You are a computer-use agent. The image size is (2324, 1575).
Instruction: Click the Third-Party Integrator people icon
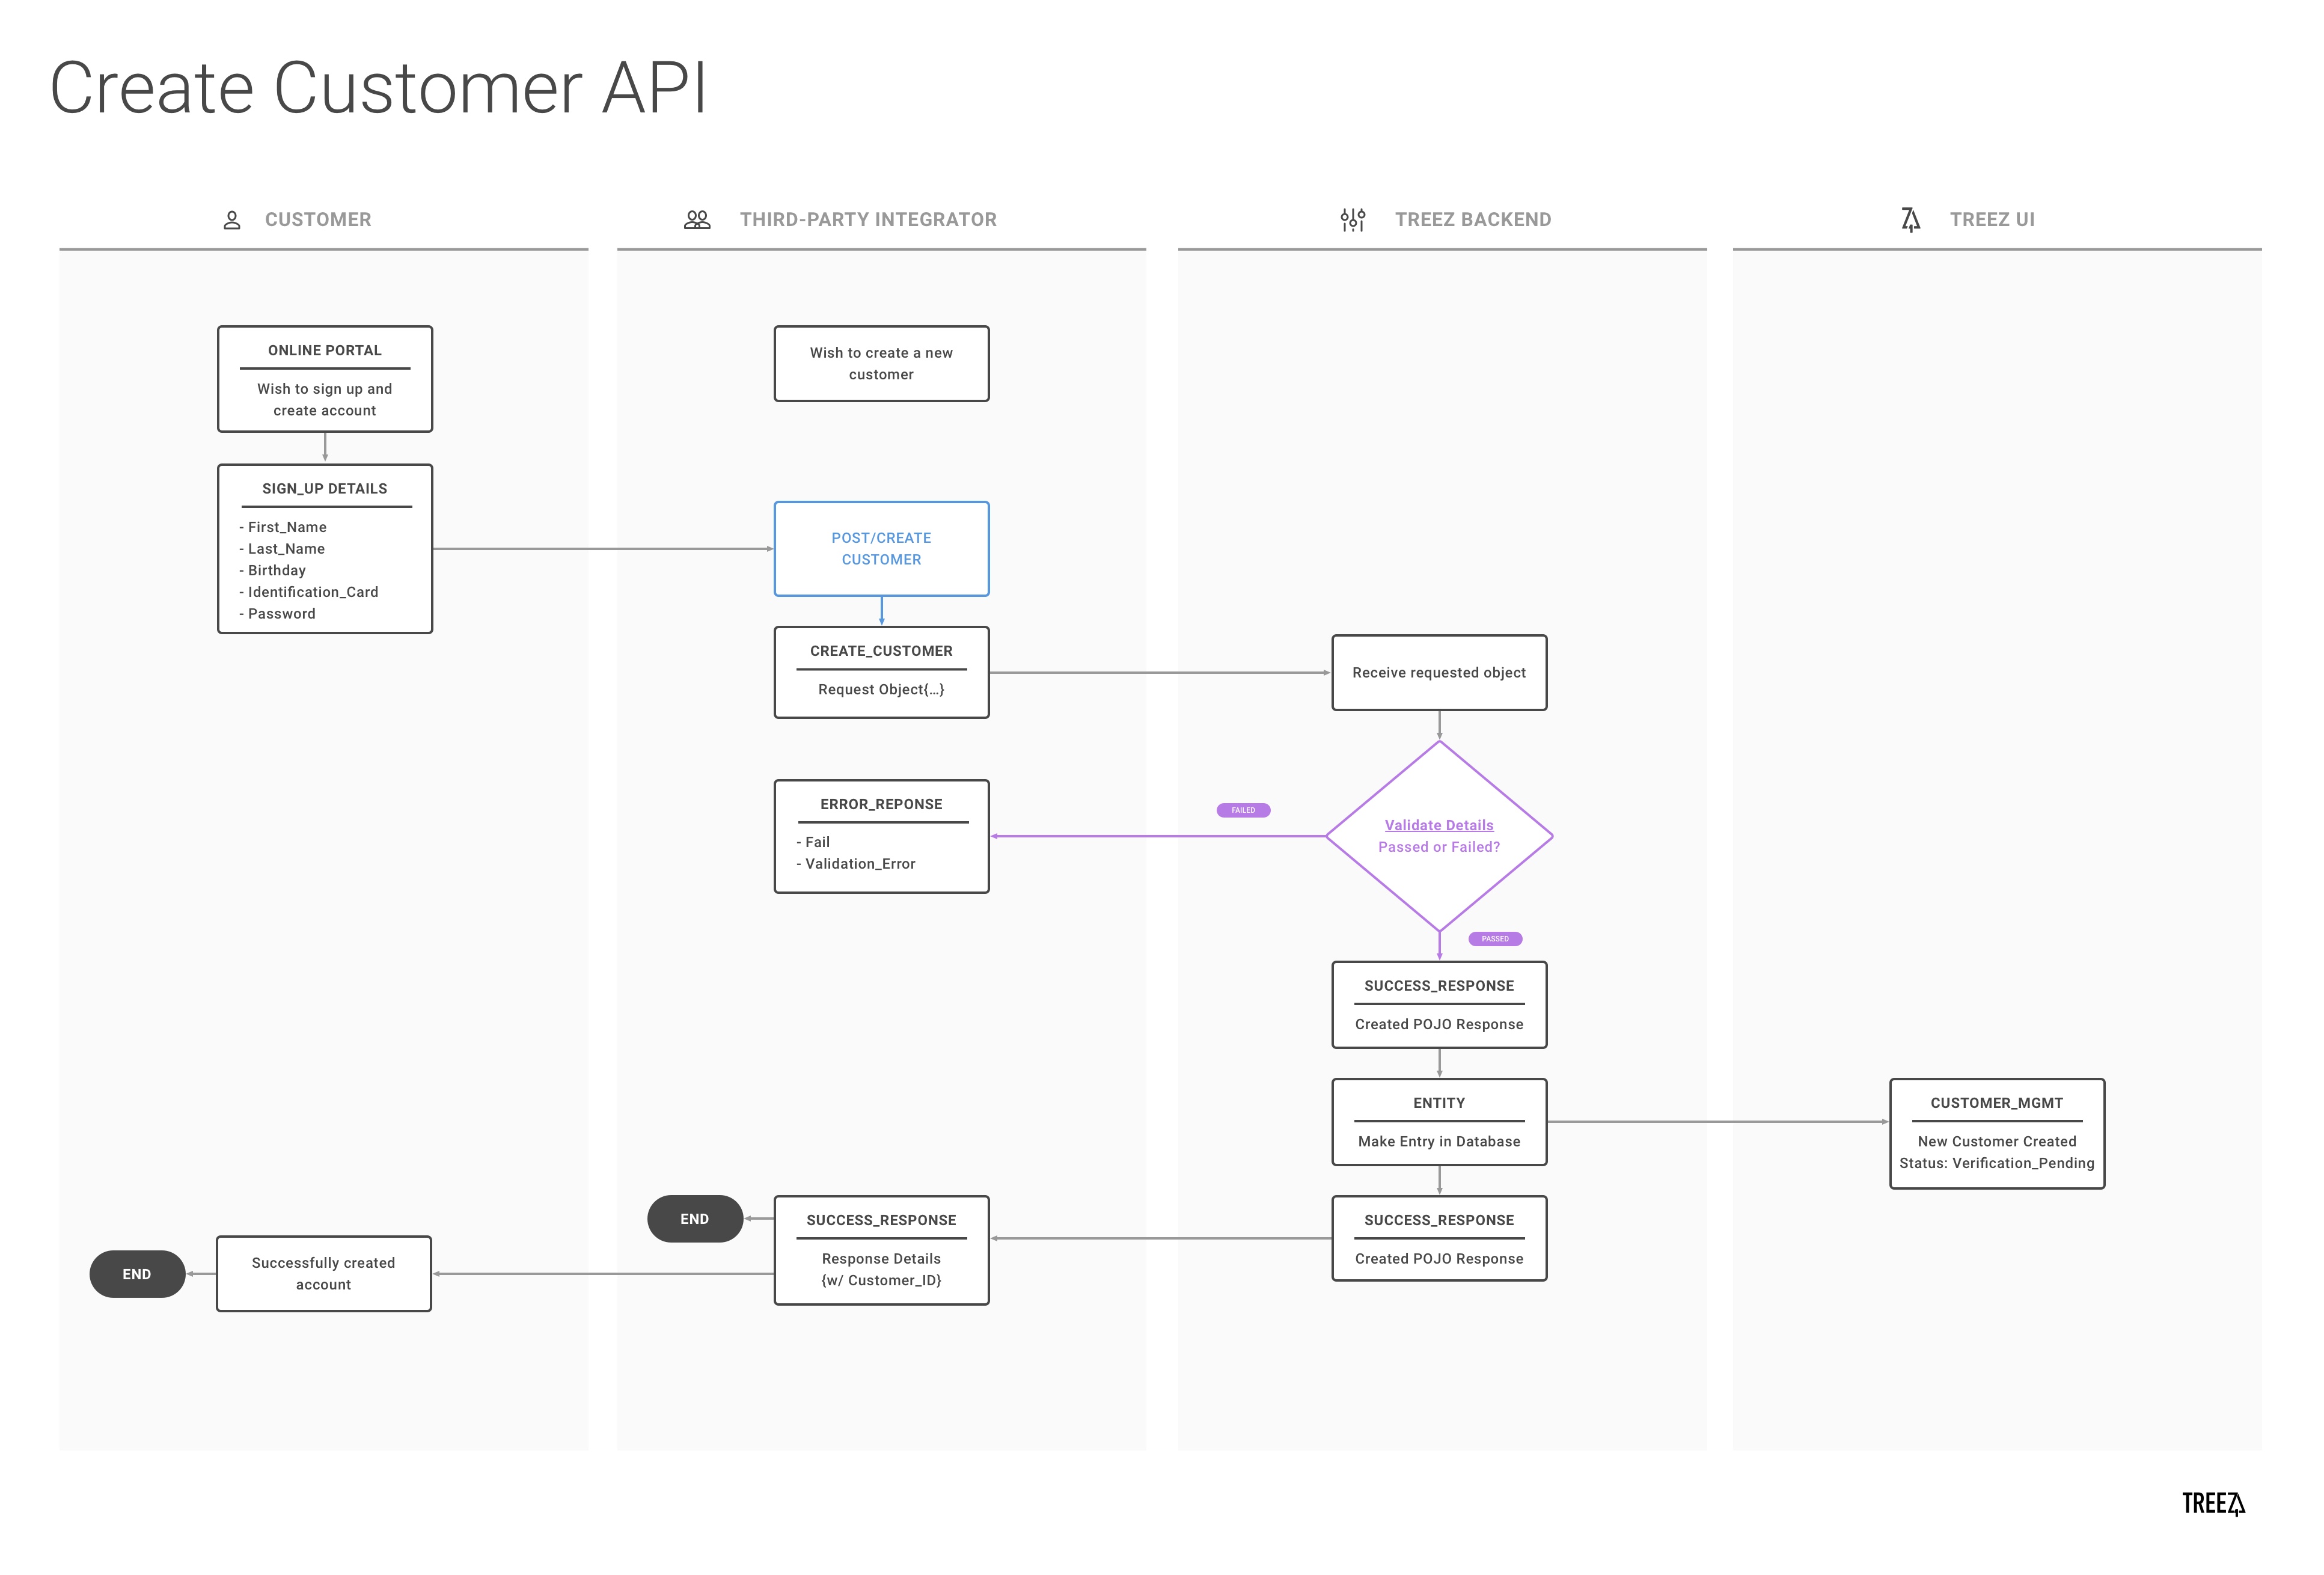coord(697,220)
